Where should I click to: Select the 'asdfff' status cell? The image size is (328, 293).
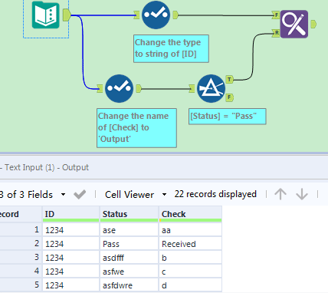tap(129, 258)
